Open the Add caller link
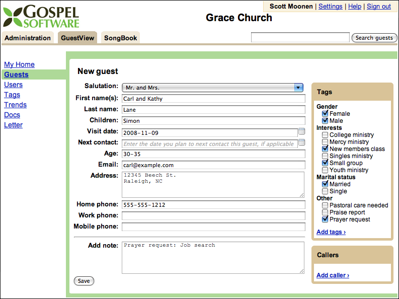This screenshot has width=399, height=299. coord(333,275)
